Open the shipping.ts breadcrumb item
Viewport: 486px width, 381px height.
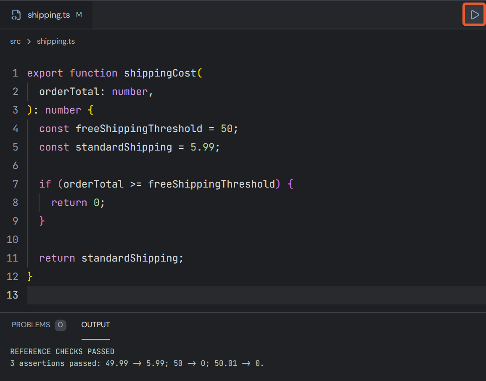[56, 41]
